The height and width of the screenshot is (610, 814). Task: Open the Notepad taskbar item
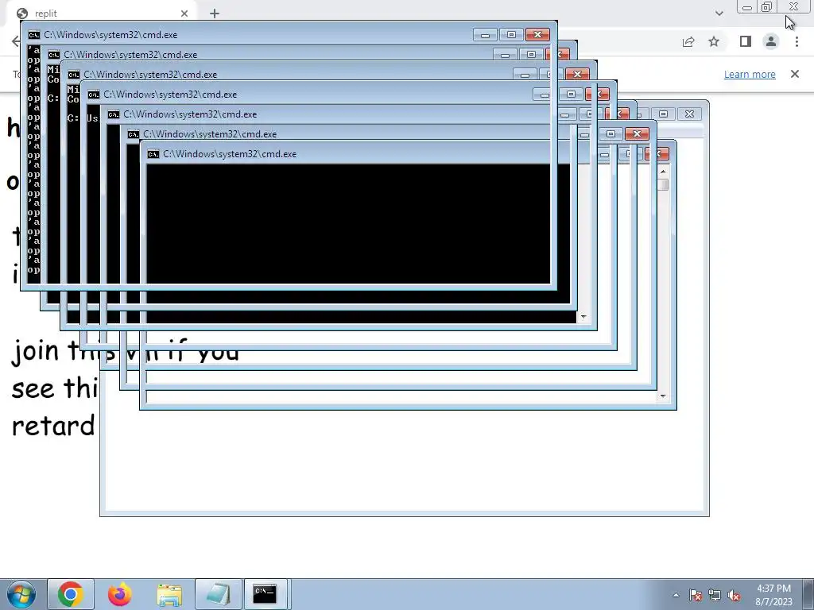tap(219, 594)
